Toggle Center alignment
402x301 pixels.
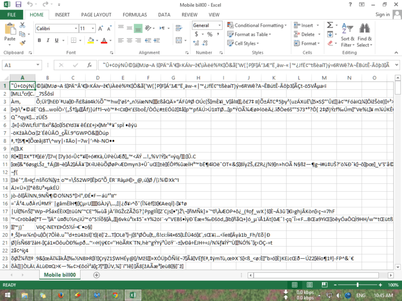[129, 40]
